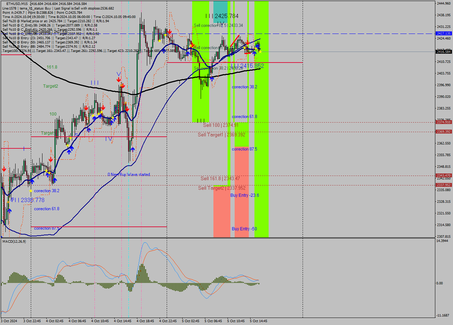
Task: Click the red 2337.952 price tag
Action: (x=444, y=185)
